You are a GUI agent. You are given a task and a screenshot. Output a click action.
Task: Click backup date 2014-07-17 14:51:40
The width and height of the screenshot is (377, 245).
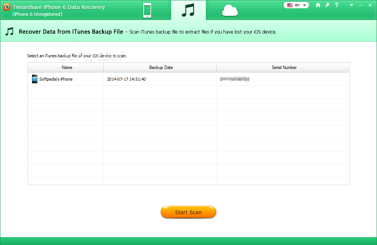[126, 79]
